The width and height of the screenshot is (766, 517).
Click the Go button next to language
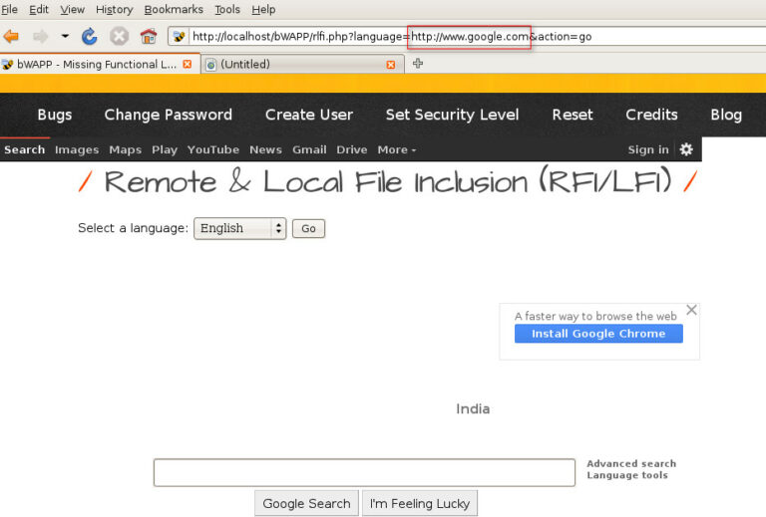pos(308,228)
